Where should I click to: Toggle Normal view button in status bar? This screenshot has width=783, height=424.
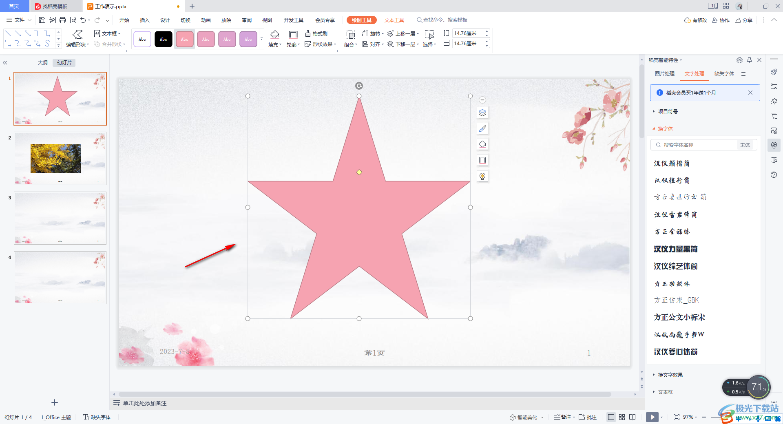point(611,417)
